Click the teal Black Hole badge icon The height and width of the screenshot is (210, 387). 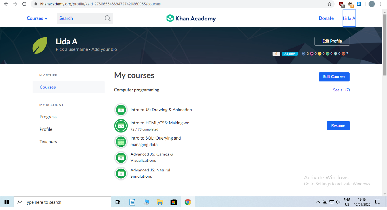click(x=335, y=54)
